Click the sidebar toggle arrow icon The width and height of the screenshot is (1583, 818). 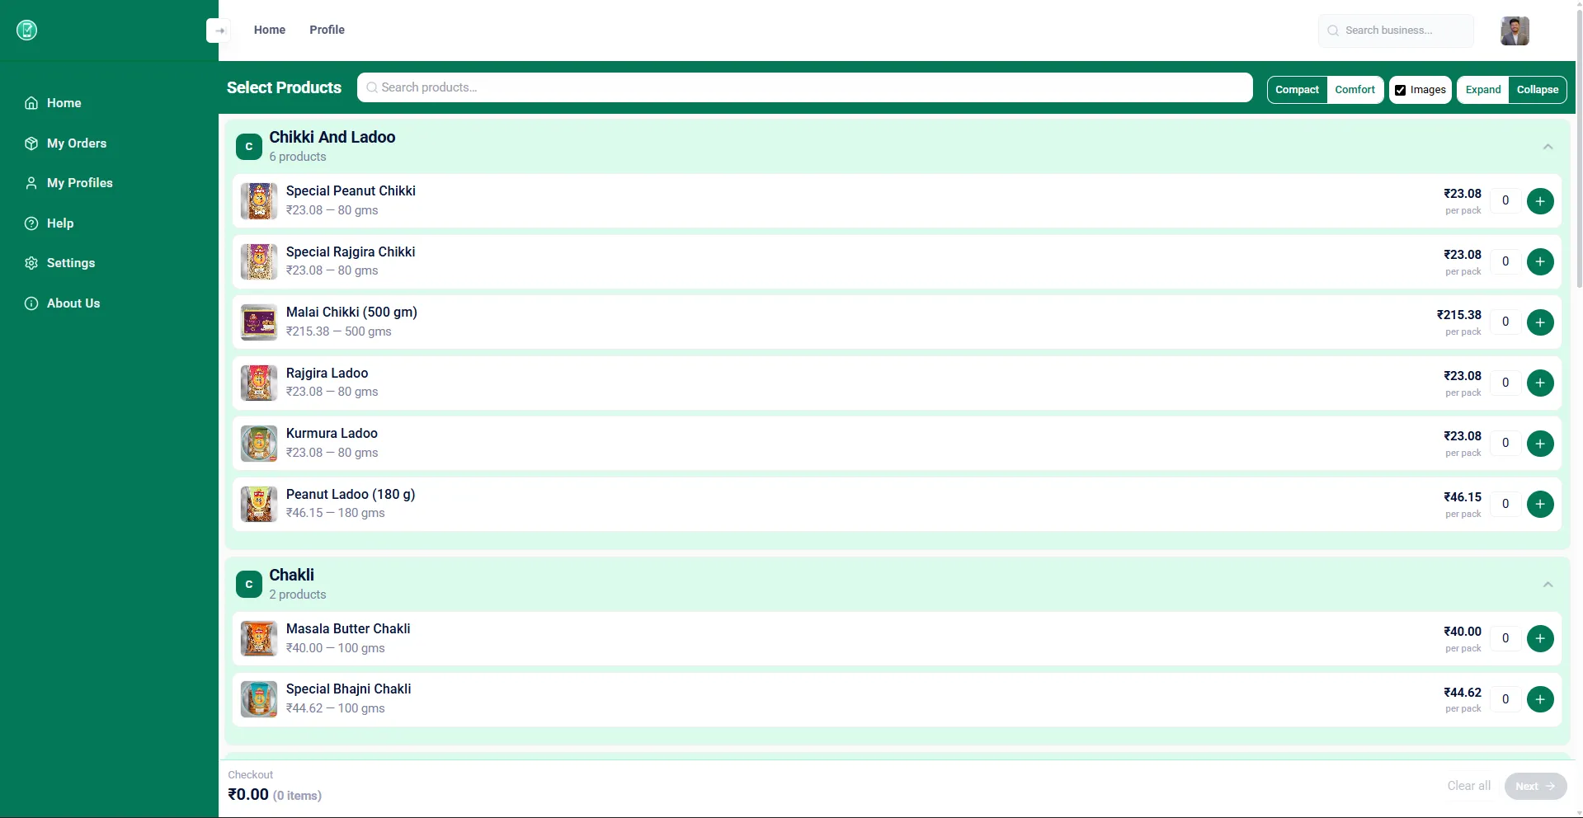coord(219,31)
